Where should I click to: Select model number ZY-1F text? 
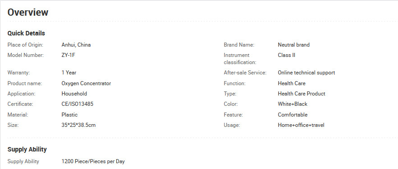pyautogui.click(x=68, y=55)
